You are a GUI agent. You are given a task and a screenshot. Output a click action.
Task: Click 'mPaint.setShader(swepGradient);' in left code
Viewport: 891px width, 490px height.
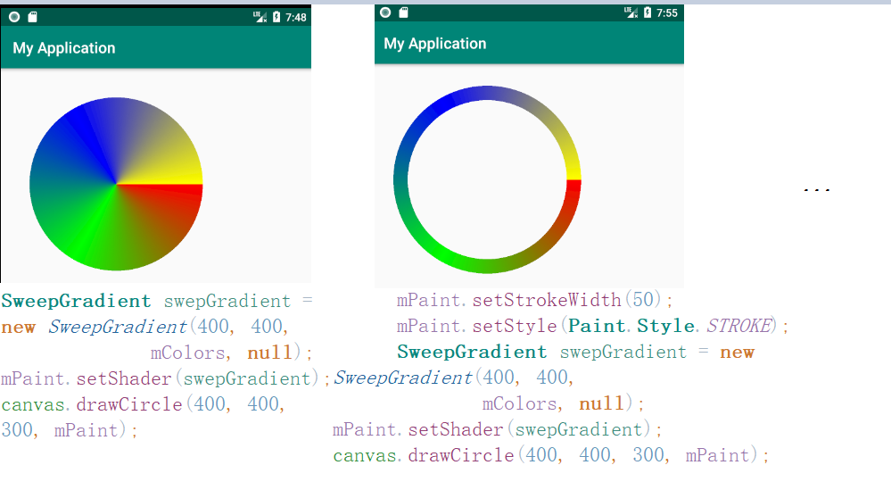pyautogui.click(x=165, y=378)
